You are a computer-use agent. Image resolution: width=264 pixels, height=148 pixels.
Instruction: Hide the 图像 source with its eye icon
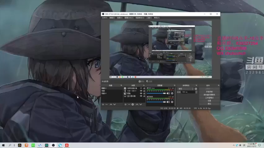141,93
